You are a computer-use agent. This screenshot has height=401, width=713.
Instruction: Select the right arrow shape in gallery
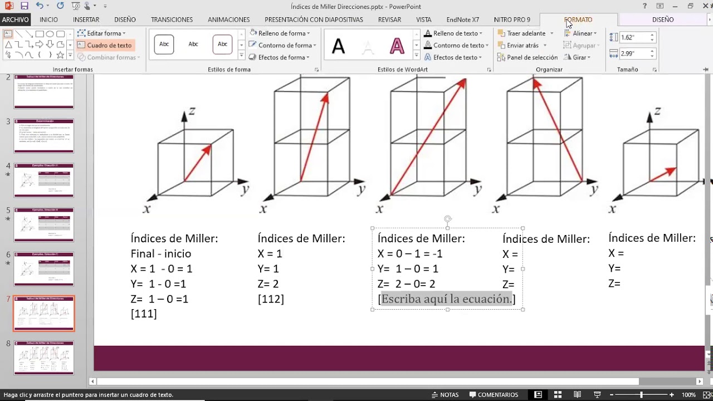pyautogui.click(x=40, y=45)
